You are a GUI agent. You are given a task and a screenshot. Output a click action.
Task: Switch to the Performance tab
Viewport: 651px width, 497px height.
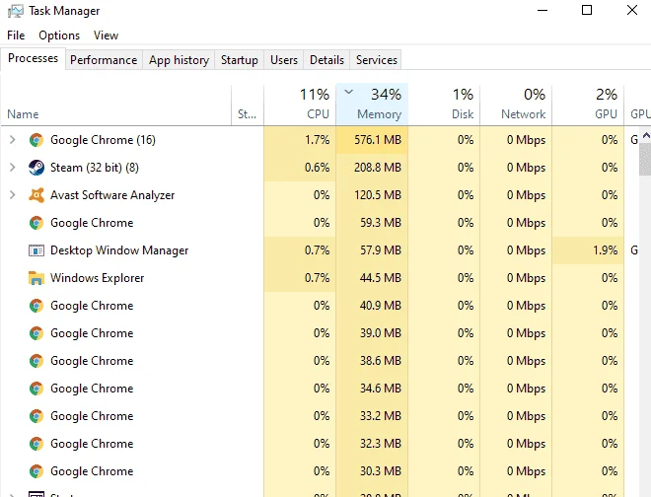pyautogui.click(x=104, y=60)
